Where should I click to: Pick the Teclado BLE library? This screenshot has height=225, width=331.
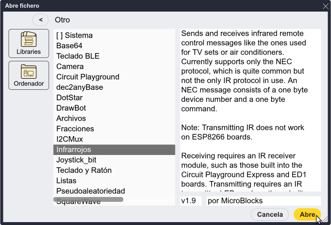pyautogui.click(x=114, y=56)
